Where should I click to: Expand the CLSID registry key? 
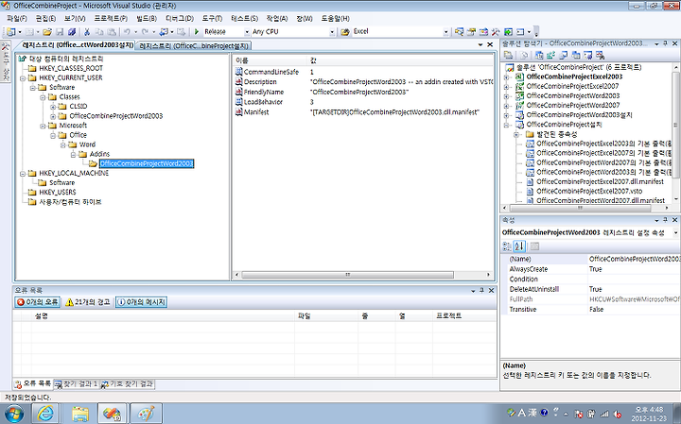tap(53, 106)
